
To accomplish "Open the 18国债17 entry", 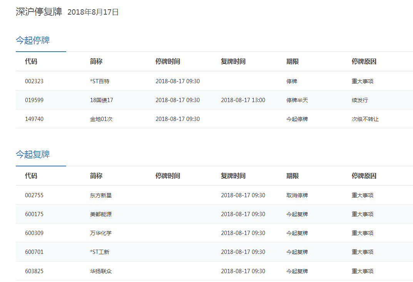I will pos(102,100).
